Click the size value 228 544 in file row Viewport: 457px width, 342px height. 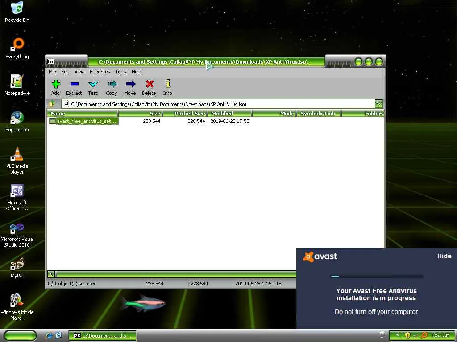(152, 121)
